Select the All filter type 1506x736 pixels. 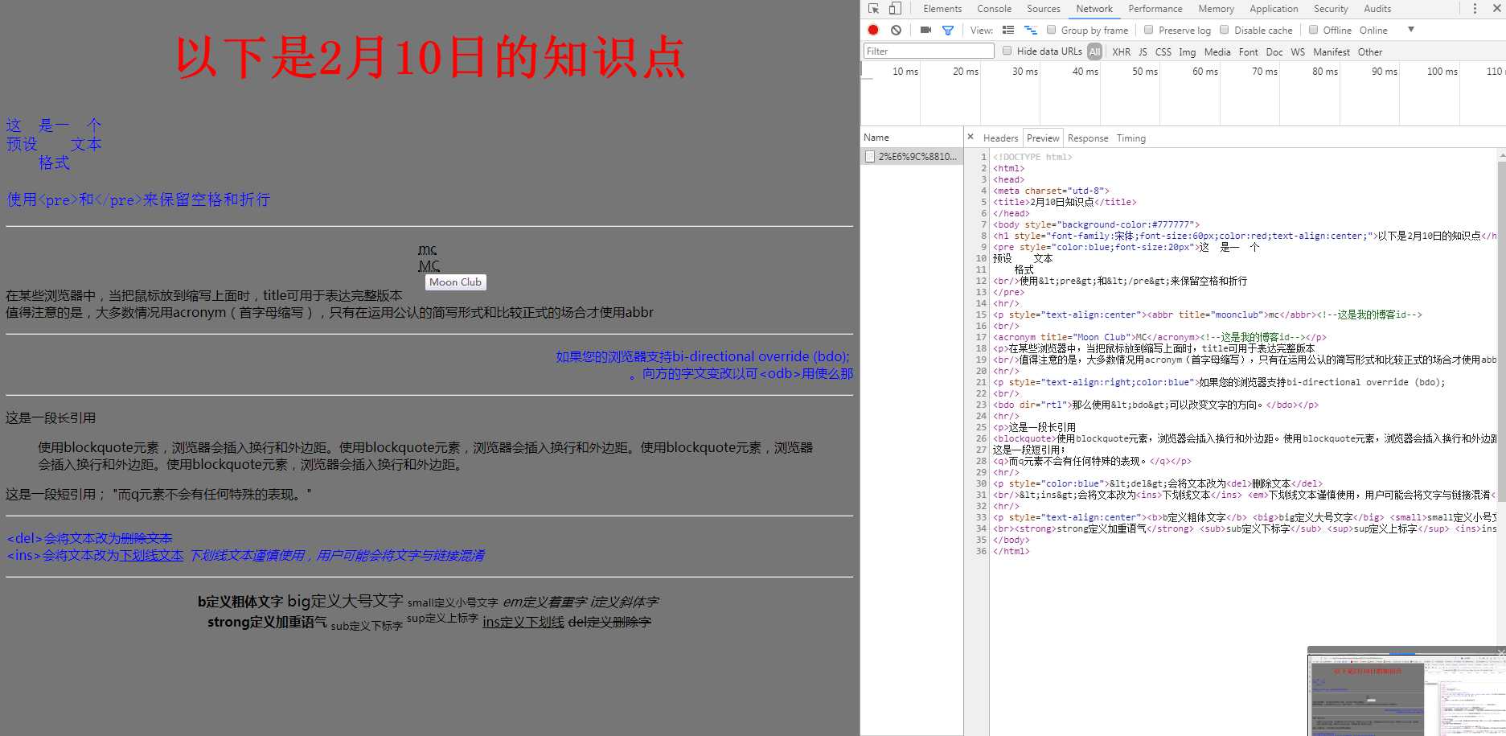tap(1094, 51)
